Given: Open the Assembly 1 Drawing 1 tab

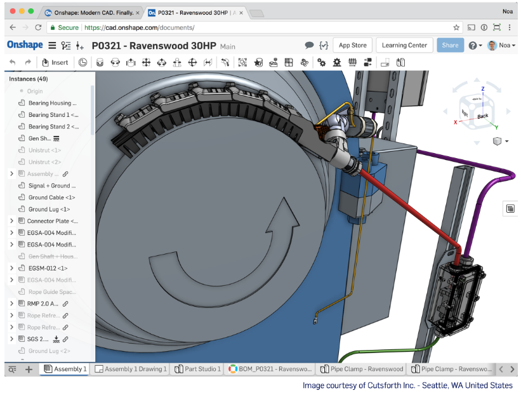Looking at the screenshot, I should point(129,368).
